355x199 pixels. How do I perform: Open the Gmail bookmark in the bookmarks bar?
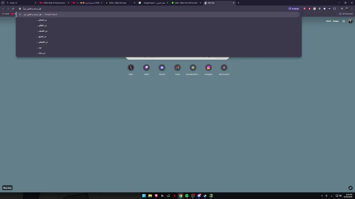5,14
